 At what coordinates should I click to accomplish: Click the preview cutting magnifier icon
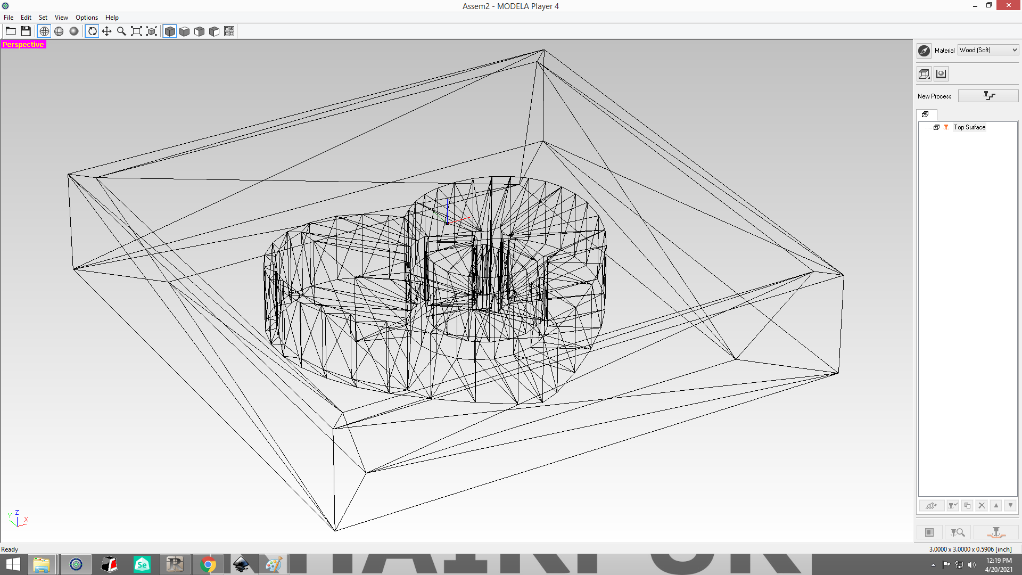[958, 532]
